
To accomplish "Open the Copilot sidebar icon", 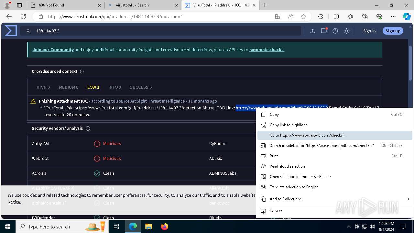I will (x=407, y=17).
